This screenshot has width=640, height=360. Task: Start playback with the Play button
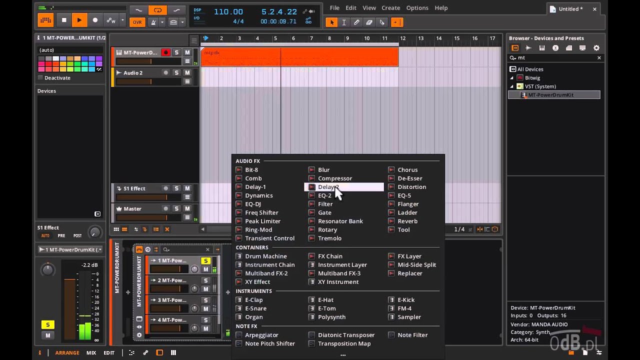79,20
